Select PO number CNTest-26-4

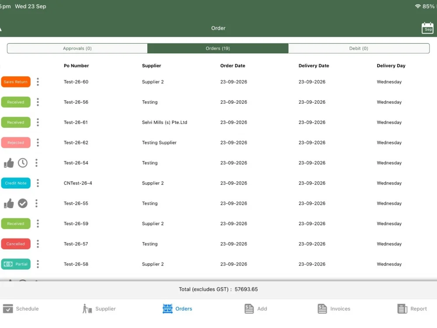[78, 183]
